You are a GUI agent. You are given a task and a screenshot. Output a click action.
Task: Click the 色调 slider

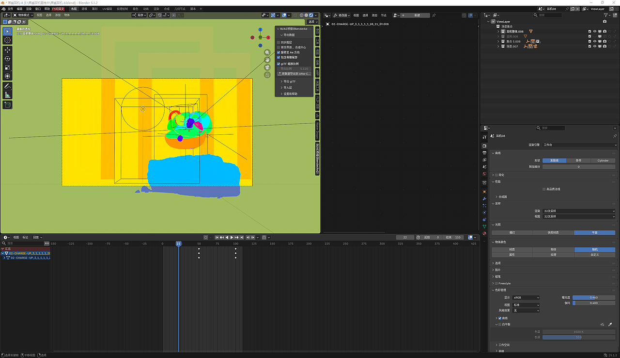tap(579, 337)
